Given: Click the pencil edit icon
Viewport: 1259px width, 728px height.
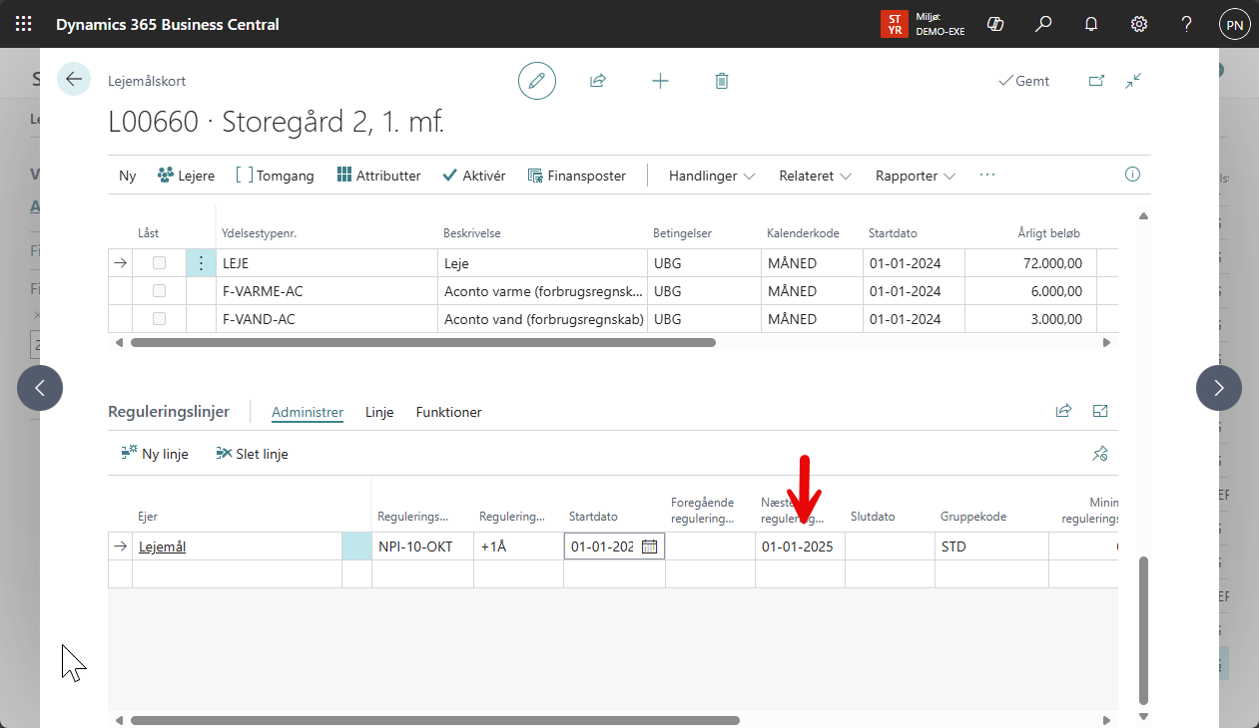Looking at the screenshot, I should point(537,81).
